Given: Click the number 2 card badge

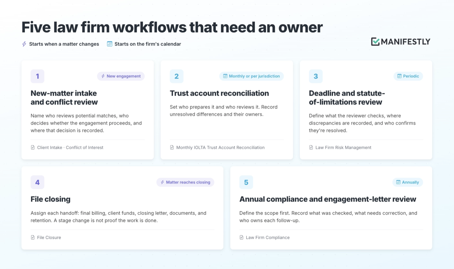Looking at the screenshot, I should pos(176,76).
